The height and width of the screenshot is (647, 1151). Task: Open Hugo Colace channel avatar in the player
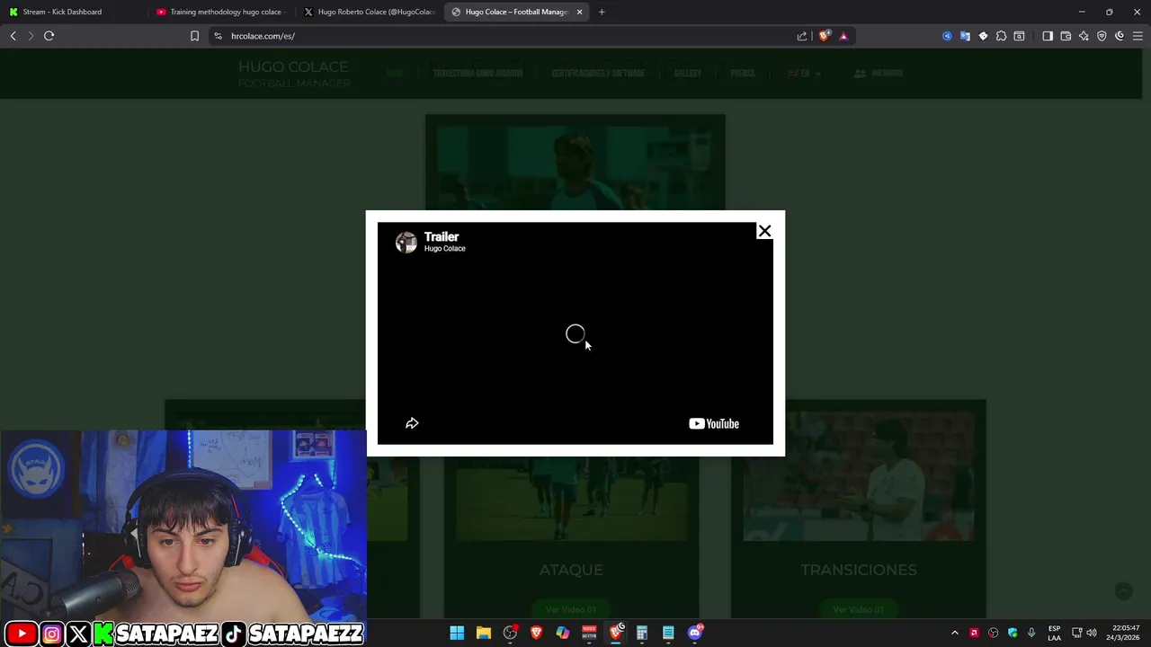tap(406, 242)
